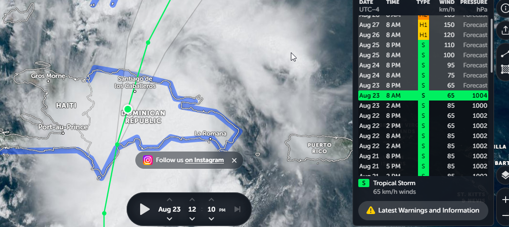Open the map layers icon
The height and width of the screenshot is (227, 509).
click(x=504, y=176)
